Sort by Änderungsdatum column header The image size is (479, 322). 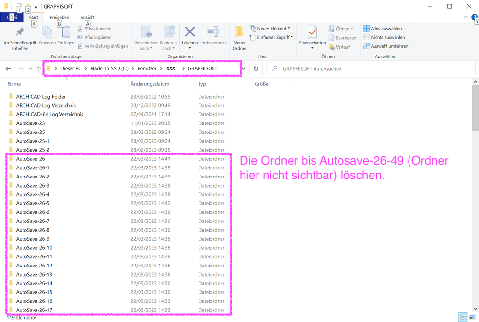coord(162,84)
